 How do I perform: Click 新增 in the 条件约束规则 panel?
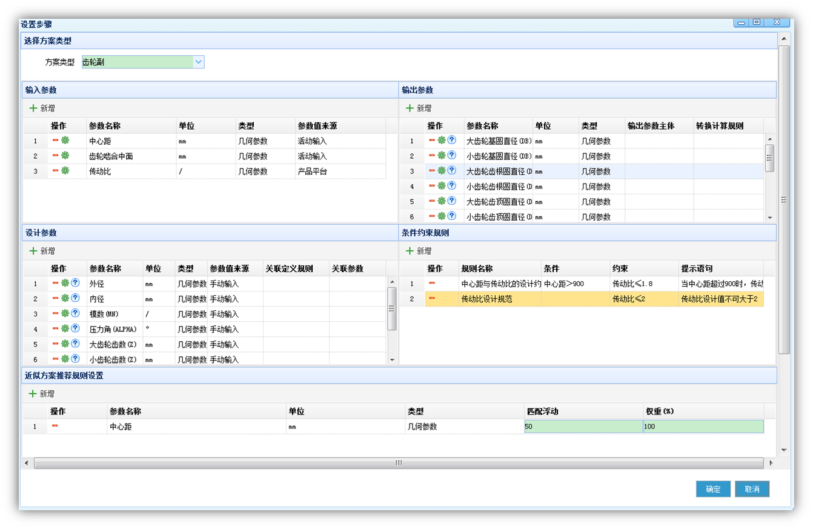tap(419, 251)
